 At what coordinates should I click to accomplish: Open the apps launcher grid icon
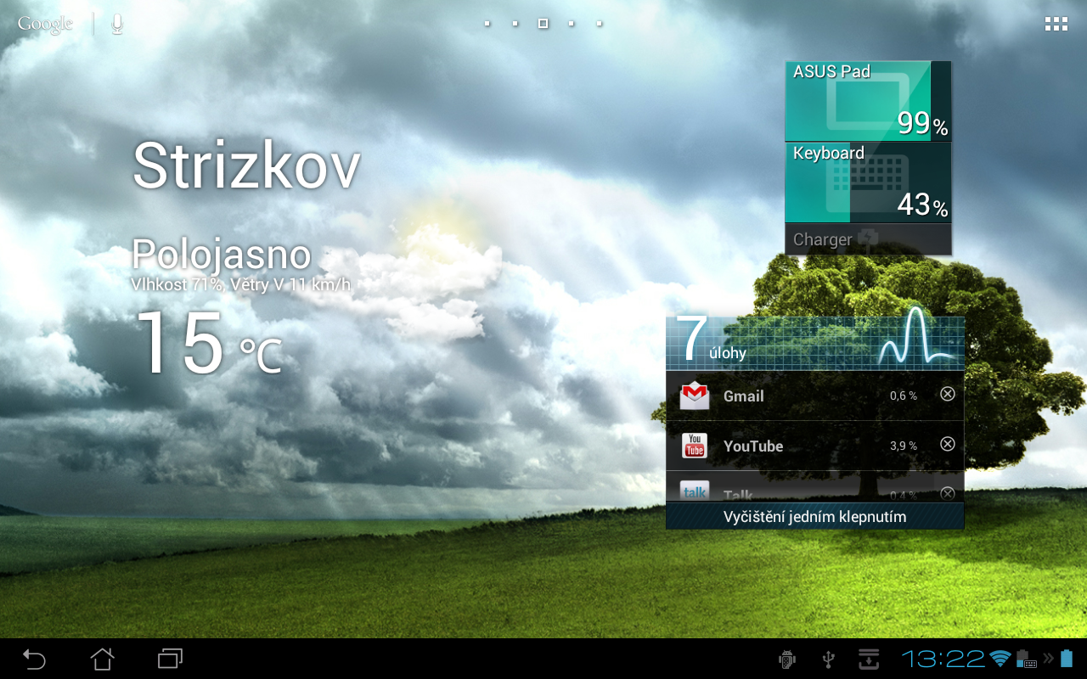coord(1056,23)
